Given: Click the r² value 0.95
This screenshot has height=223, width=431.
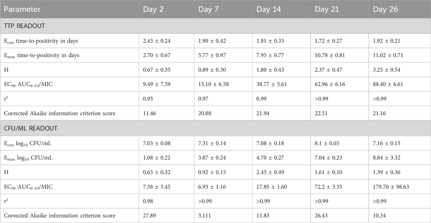Looking at the screenshot, I should pyautogui.click(x=149, y=99).
